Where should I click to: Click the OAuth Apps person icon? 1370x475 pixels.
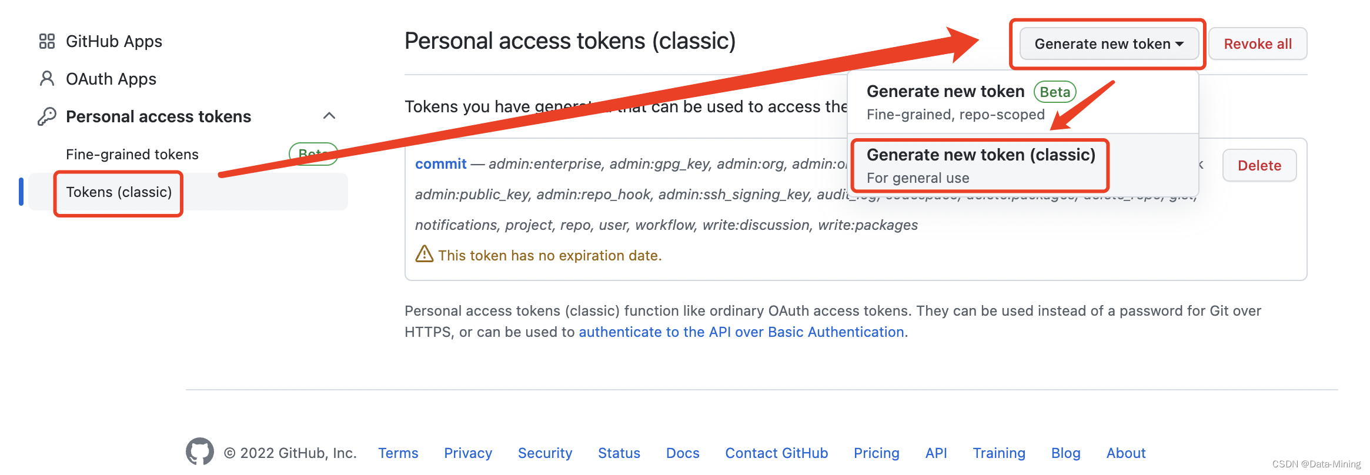point(47,79)
